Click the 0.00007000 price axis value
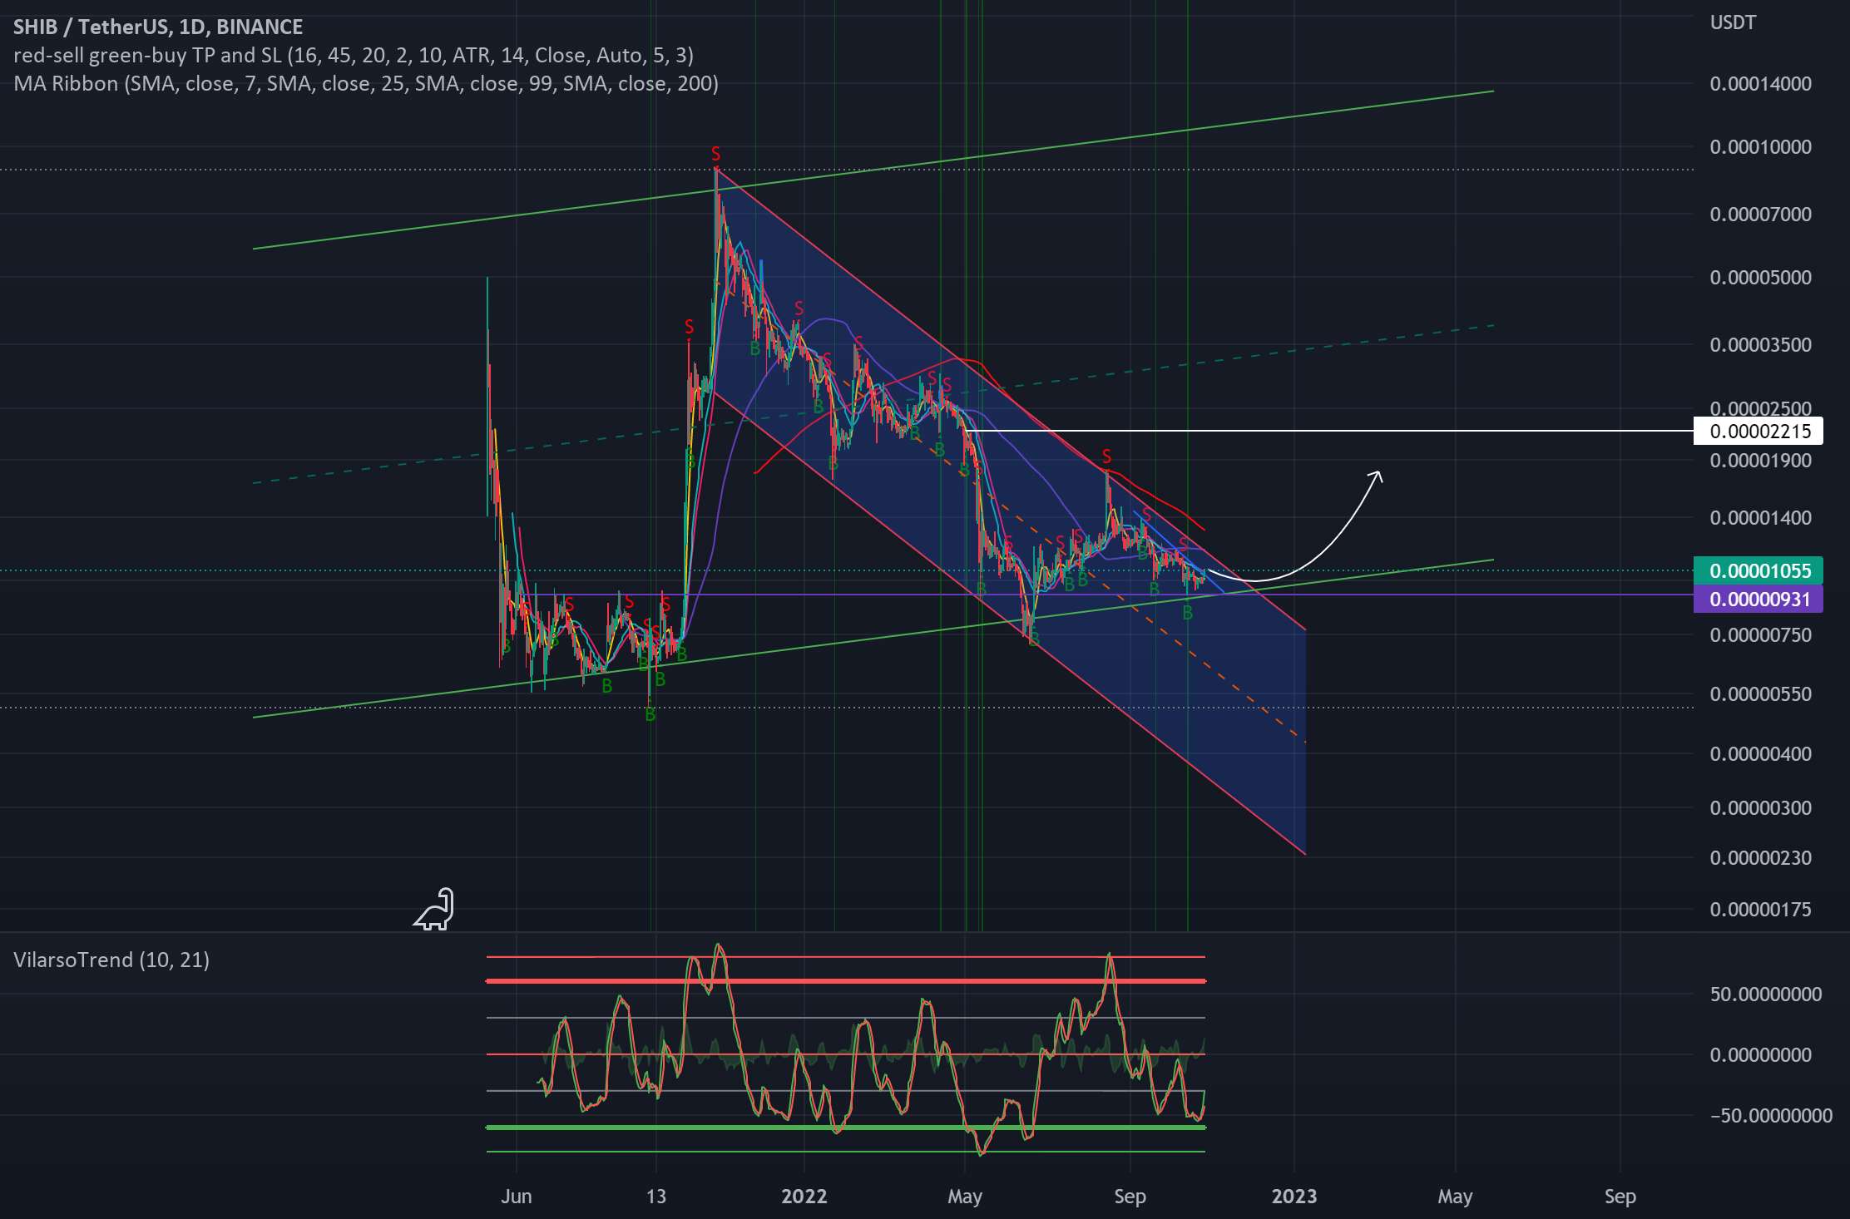Image resolution: width=1850 pixels, height=1219 pixels. point(1760,215)
